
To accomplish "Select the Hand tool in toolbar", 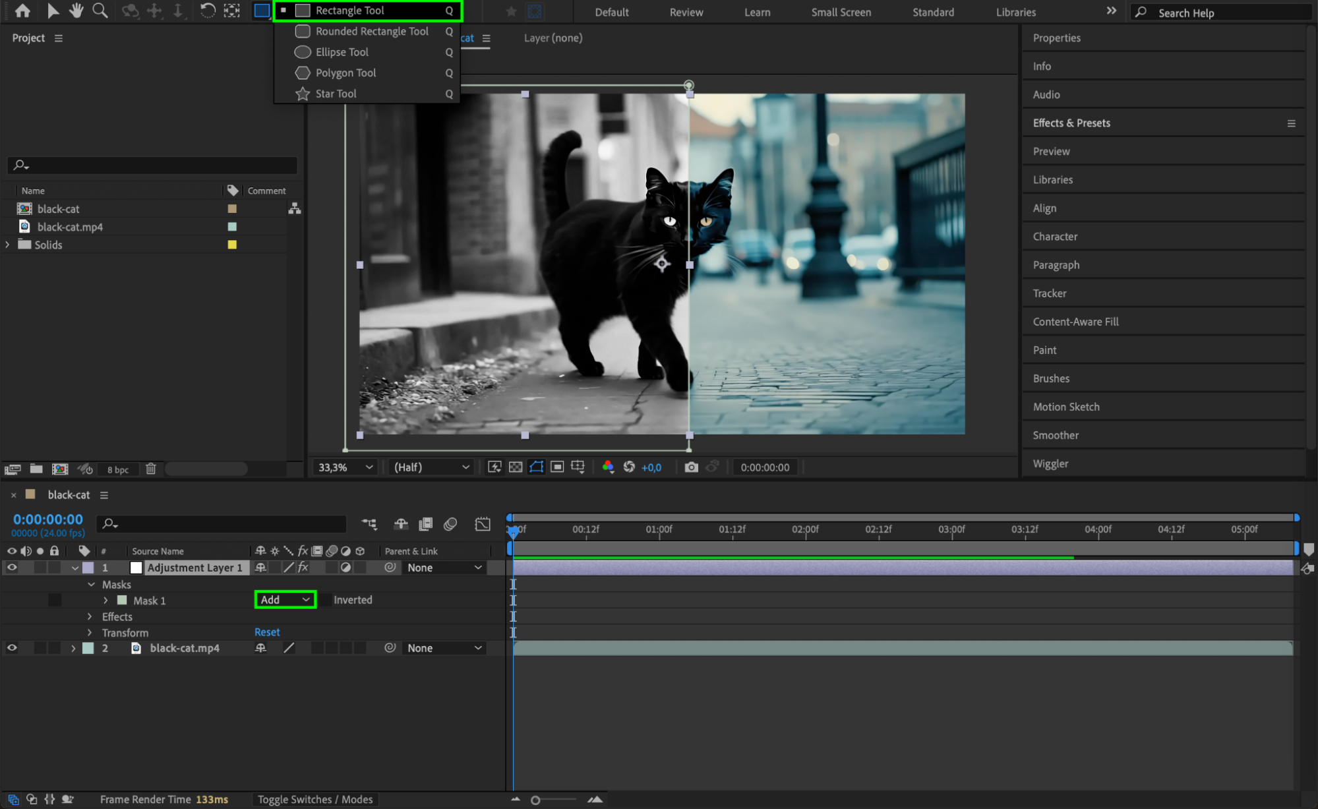I will (x=76, y=11).
